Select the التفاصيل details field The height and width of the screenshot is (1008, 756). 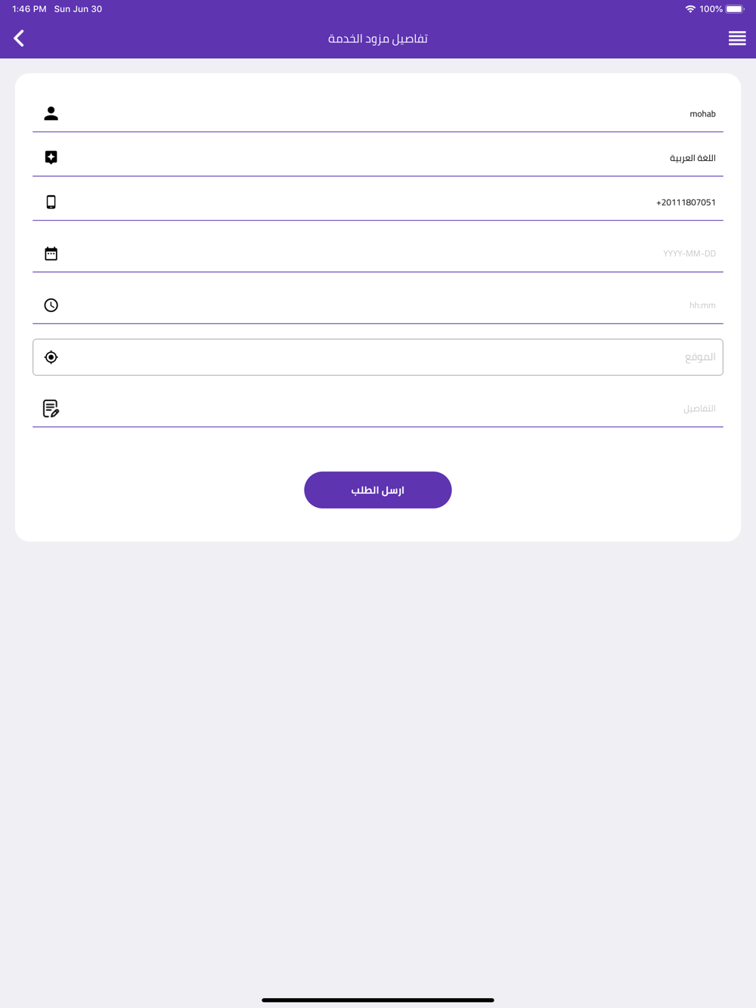378,409
